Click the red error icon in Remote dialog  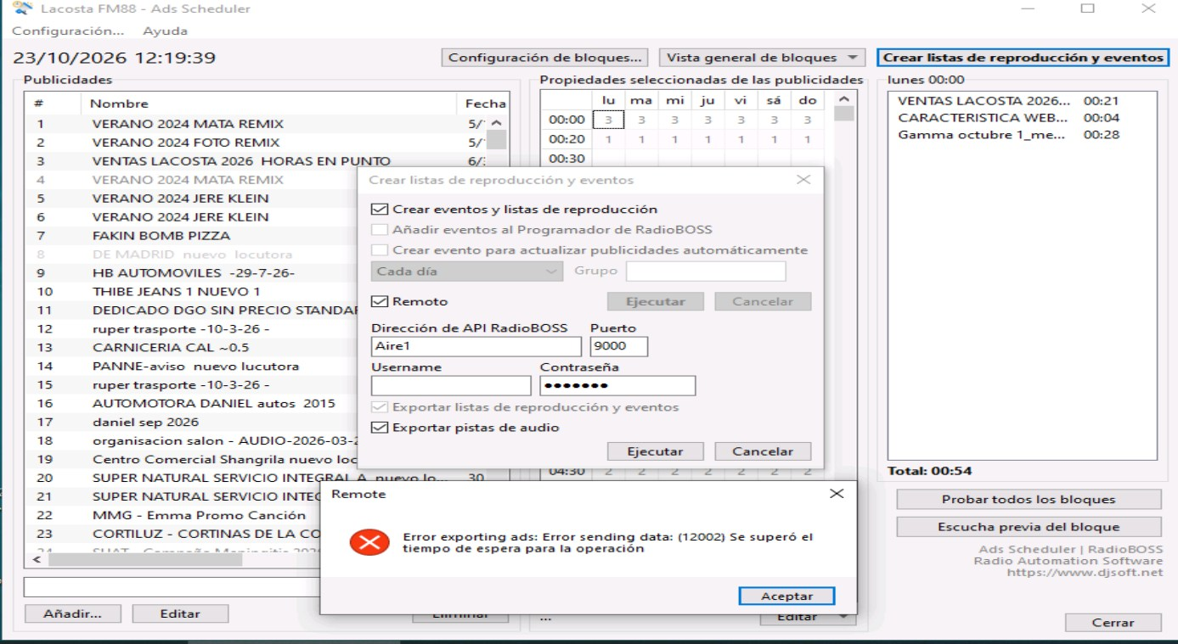pos(369,542)
